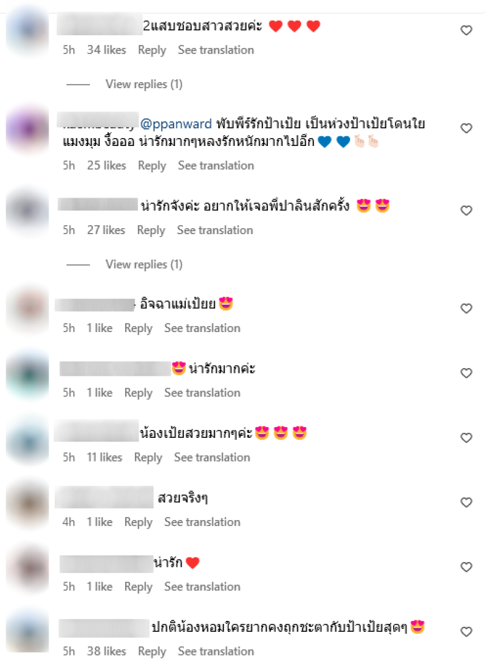Screen dimensions: 486x669
Task: Open the 34 likes count list
Action: coord(106,50)
